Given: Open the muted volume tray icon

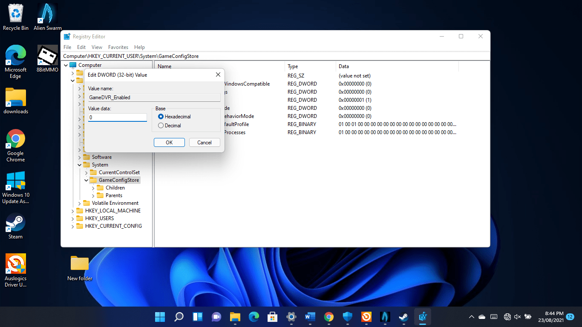Looking at the screenshot, I should (517, 317).
